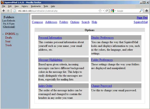Screen dimensions: 150x109
Task: Click the browser back arrow button
Action: [4, 11]
